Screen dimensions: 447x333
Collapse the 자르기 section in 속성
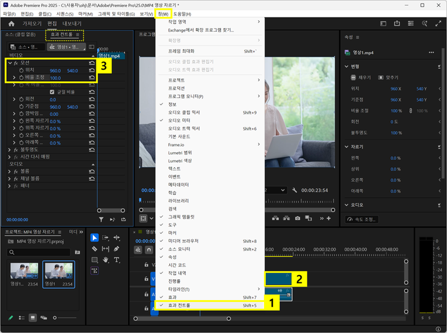[x=347, y=147]
